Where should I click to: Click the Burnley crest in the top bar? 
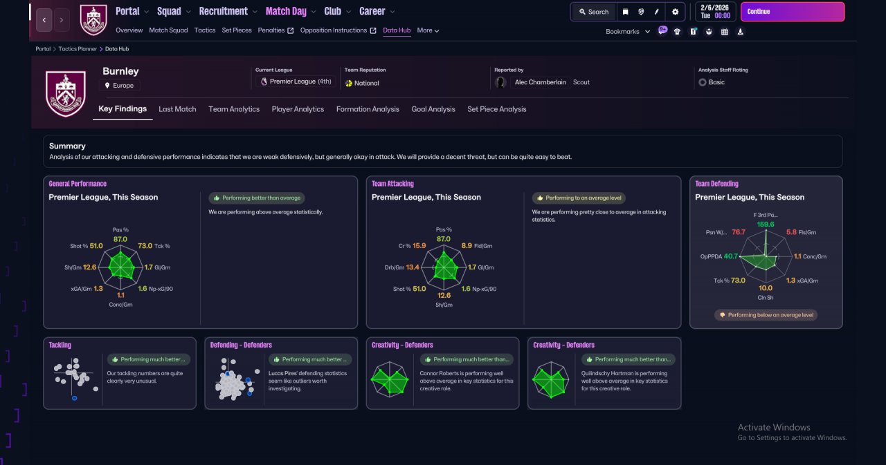[x=93, y=20]
